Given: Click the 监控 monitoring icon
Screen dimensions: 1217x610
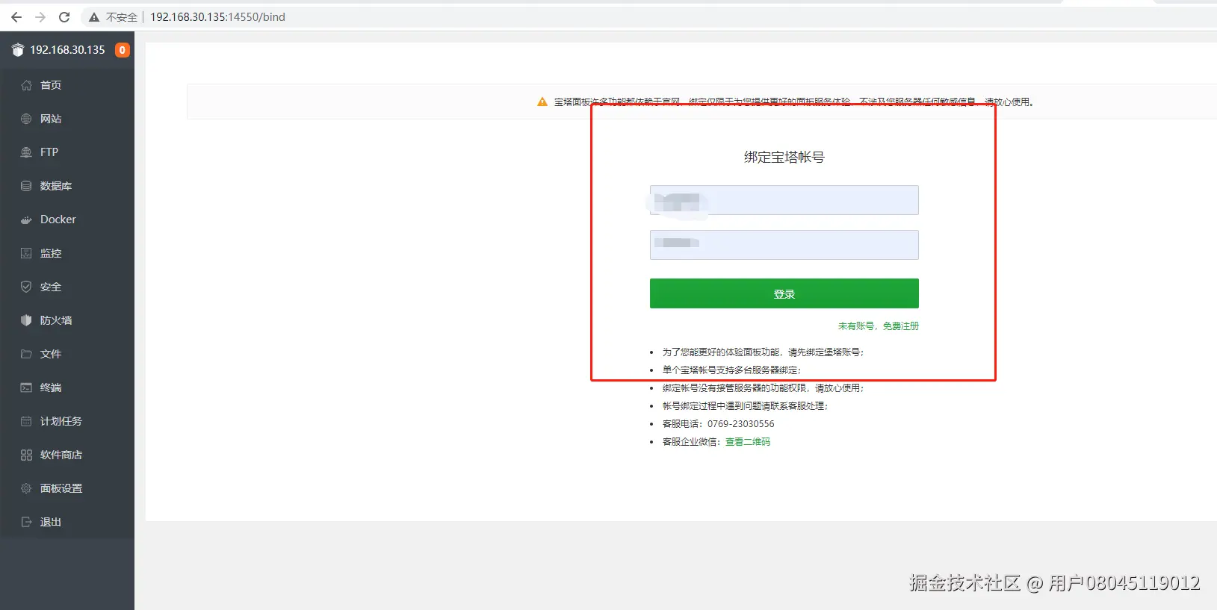Looking at the screenshot, I should [x=26, y=253].
